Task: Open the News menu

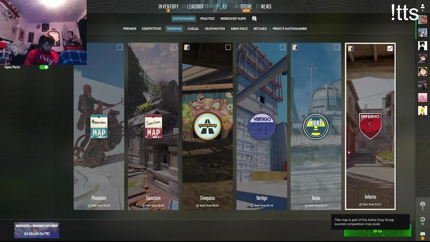Action: [266, 6]
